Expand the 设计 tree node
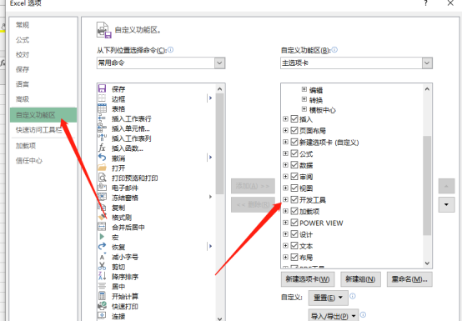This screenshot has height=321, width=462. pyautogui.click(x=285, y=234)
